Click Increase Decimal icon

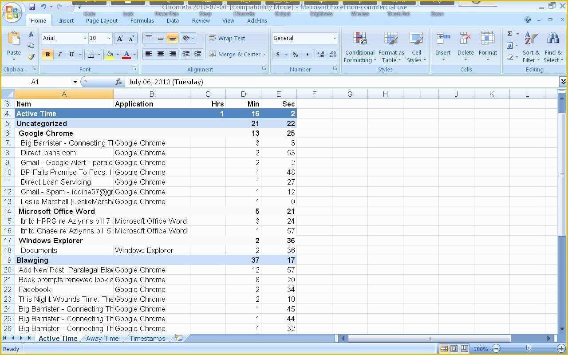point(320,55)
